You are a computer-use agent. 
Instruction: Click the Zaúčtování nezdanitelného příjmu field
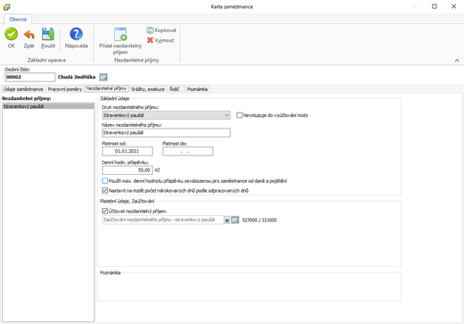pos(162,220)
